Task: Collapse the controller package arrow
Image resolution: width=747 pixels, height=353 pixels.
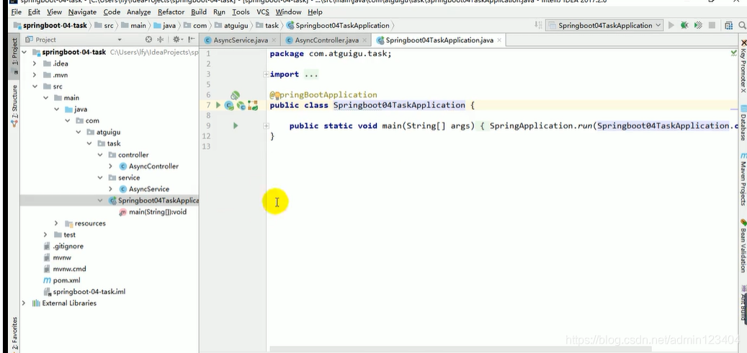Action: pos(100,155)
